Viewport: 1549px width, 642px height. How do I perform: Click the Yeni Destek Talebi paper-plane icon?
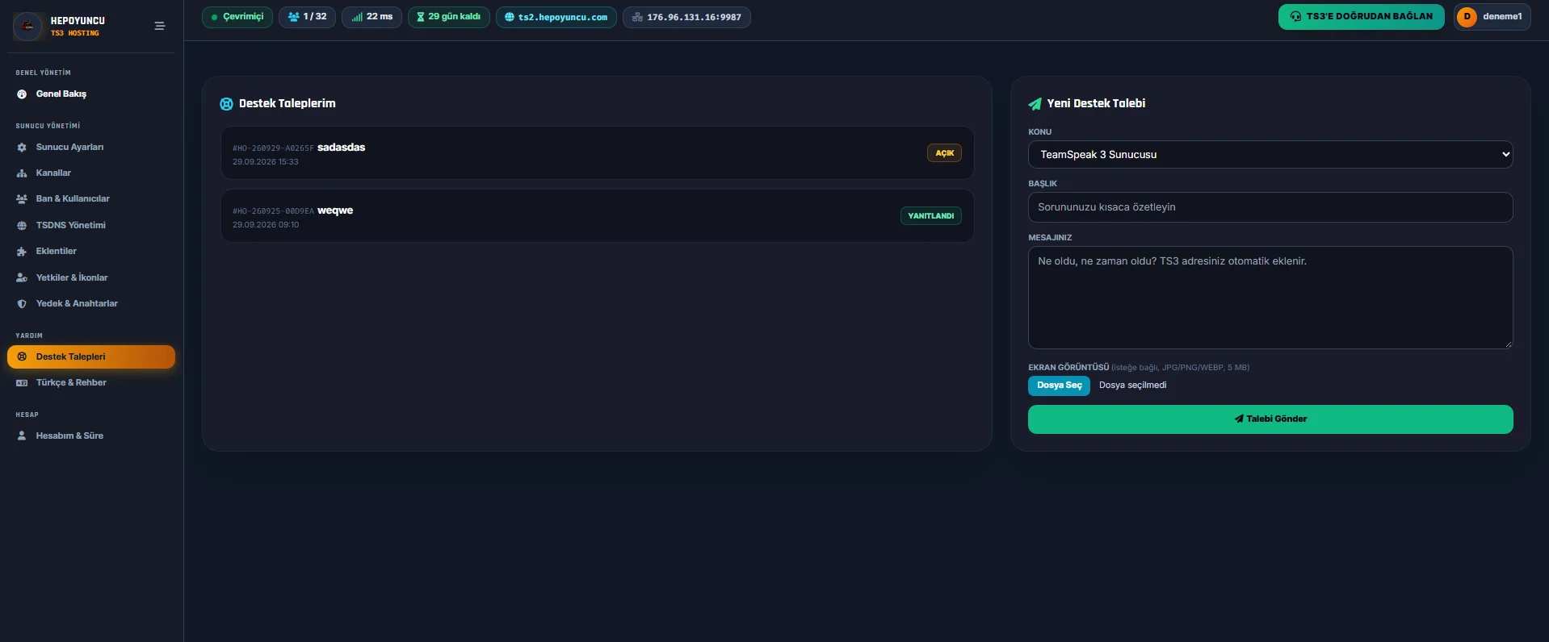click(x=1035, y=104)
